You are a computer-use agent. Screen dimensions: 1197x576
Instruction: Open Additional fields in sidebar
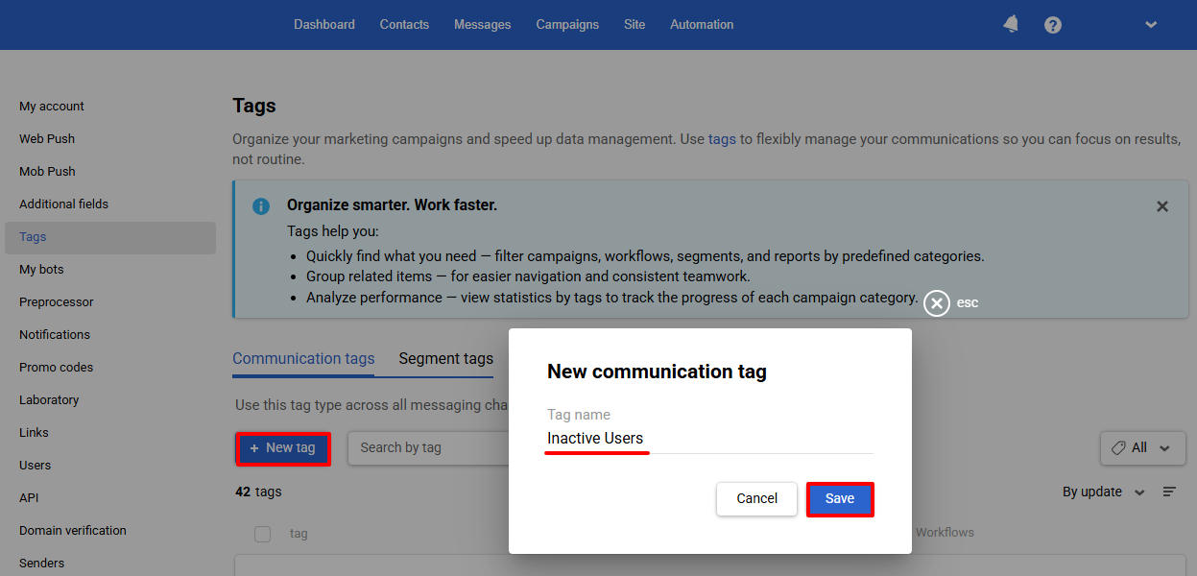point(63,204)
